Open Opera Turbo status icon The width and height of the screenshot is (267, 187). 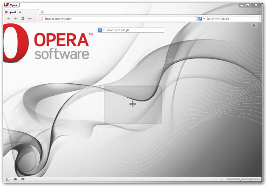[x=23, y=179]
